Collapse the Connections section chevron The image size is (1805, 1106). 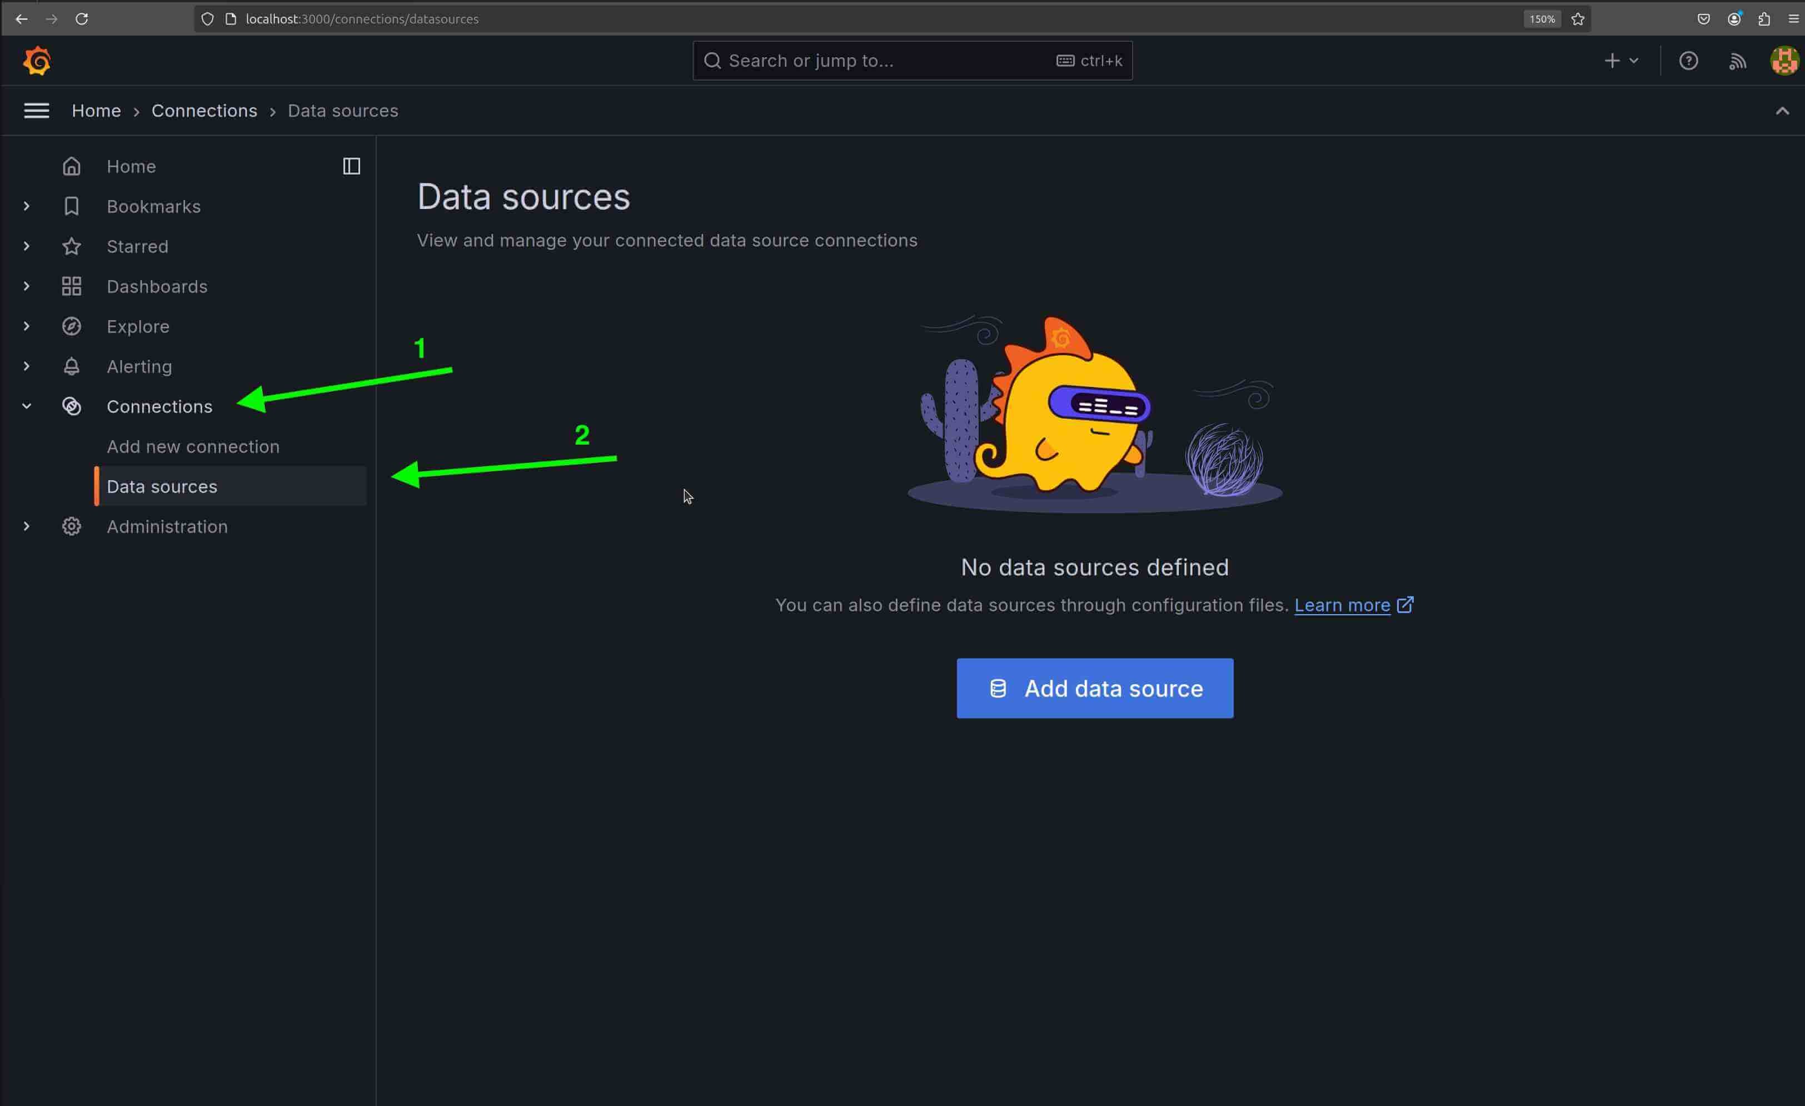point(26,406)
